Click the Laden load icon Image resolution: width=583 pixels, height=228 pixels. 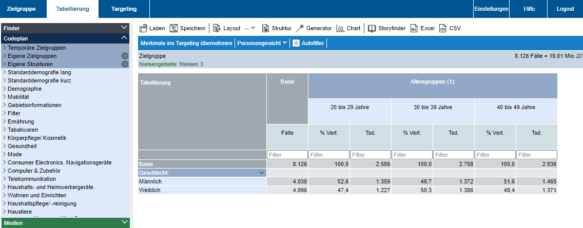pos(144,28)
